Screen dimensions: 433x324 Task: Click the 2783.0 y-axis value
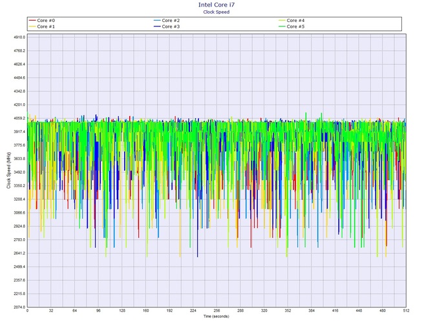pos(19,240)
